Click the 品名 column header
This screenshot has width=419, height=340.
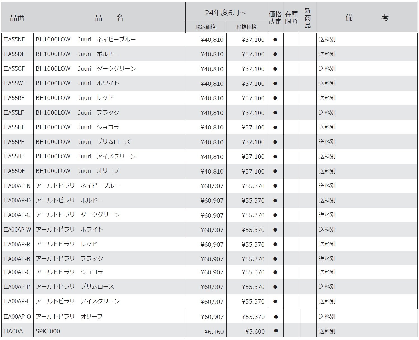[109, 18]
